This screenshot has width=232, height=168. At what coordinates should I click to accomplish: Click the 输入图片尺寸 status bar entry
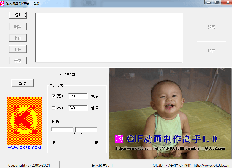pos(104,165)
